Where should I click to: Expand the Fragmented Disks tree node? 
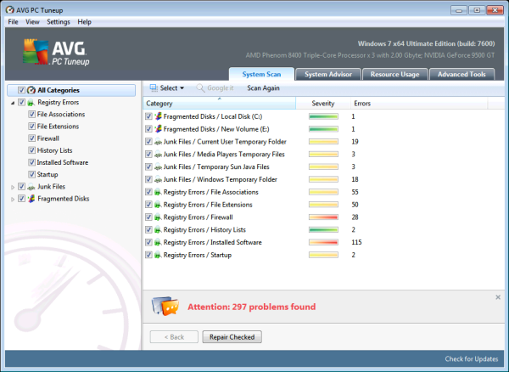point(13,199)
